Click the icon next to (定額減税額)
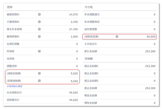 click(x=39, y=81)
